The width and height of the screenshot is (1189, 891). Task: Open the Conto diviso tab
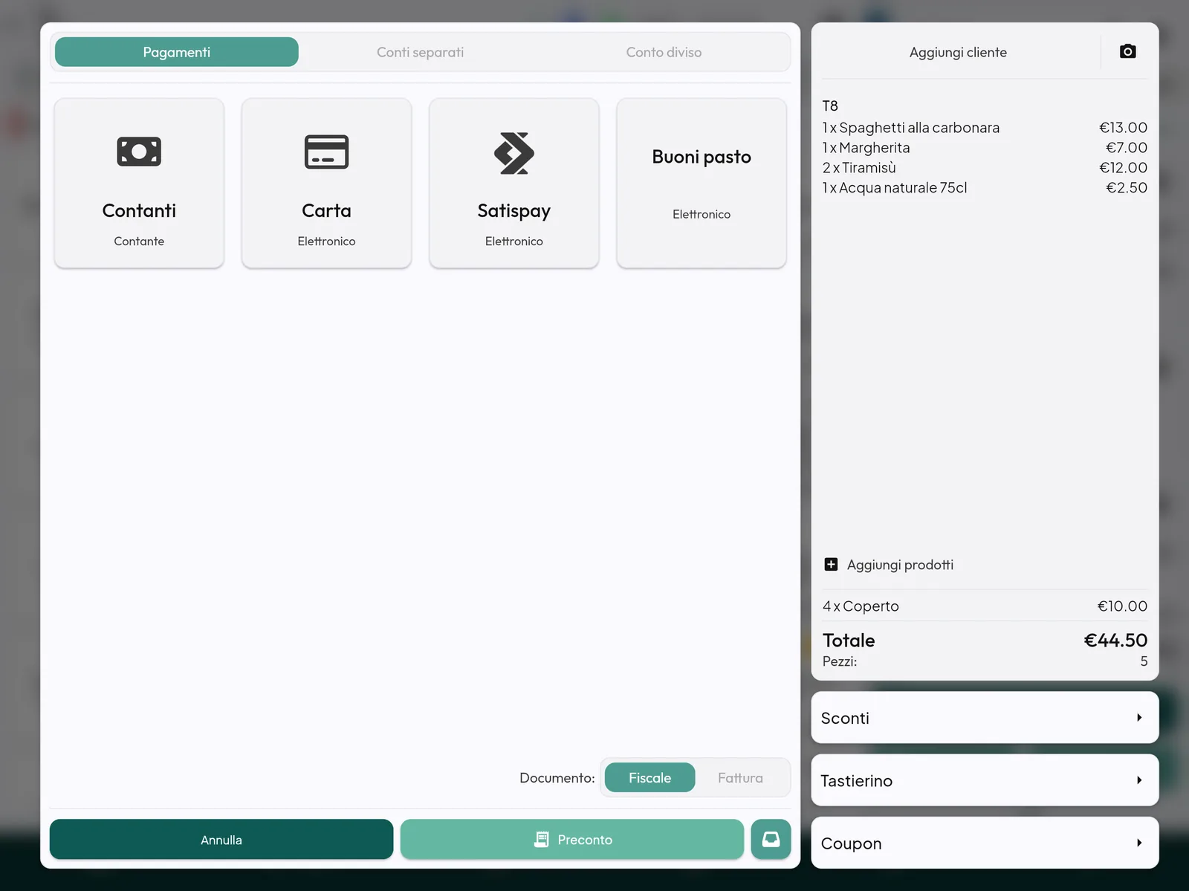point(664,52)
